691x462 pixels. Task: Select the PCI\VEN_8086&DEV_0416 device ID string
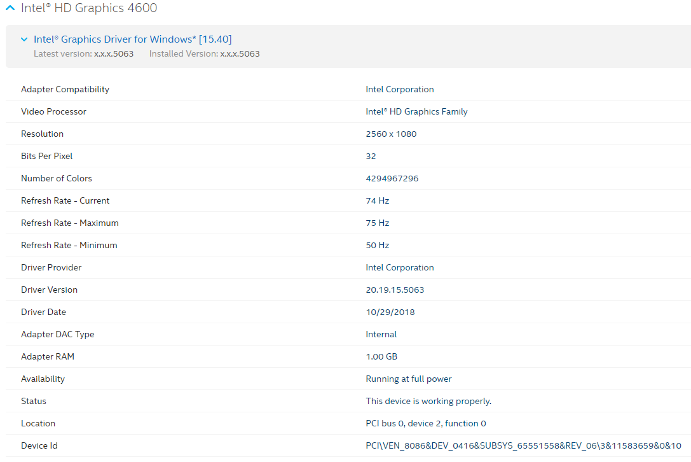coord(524,445)
